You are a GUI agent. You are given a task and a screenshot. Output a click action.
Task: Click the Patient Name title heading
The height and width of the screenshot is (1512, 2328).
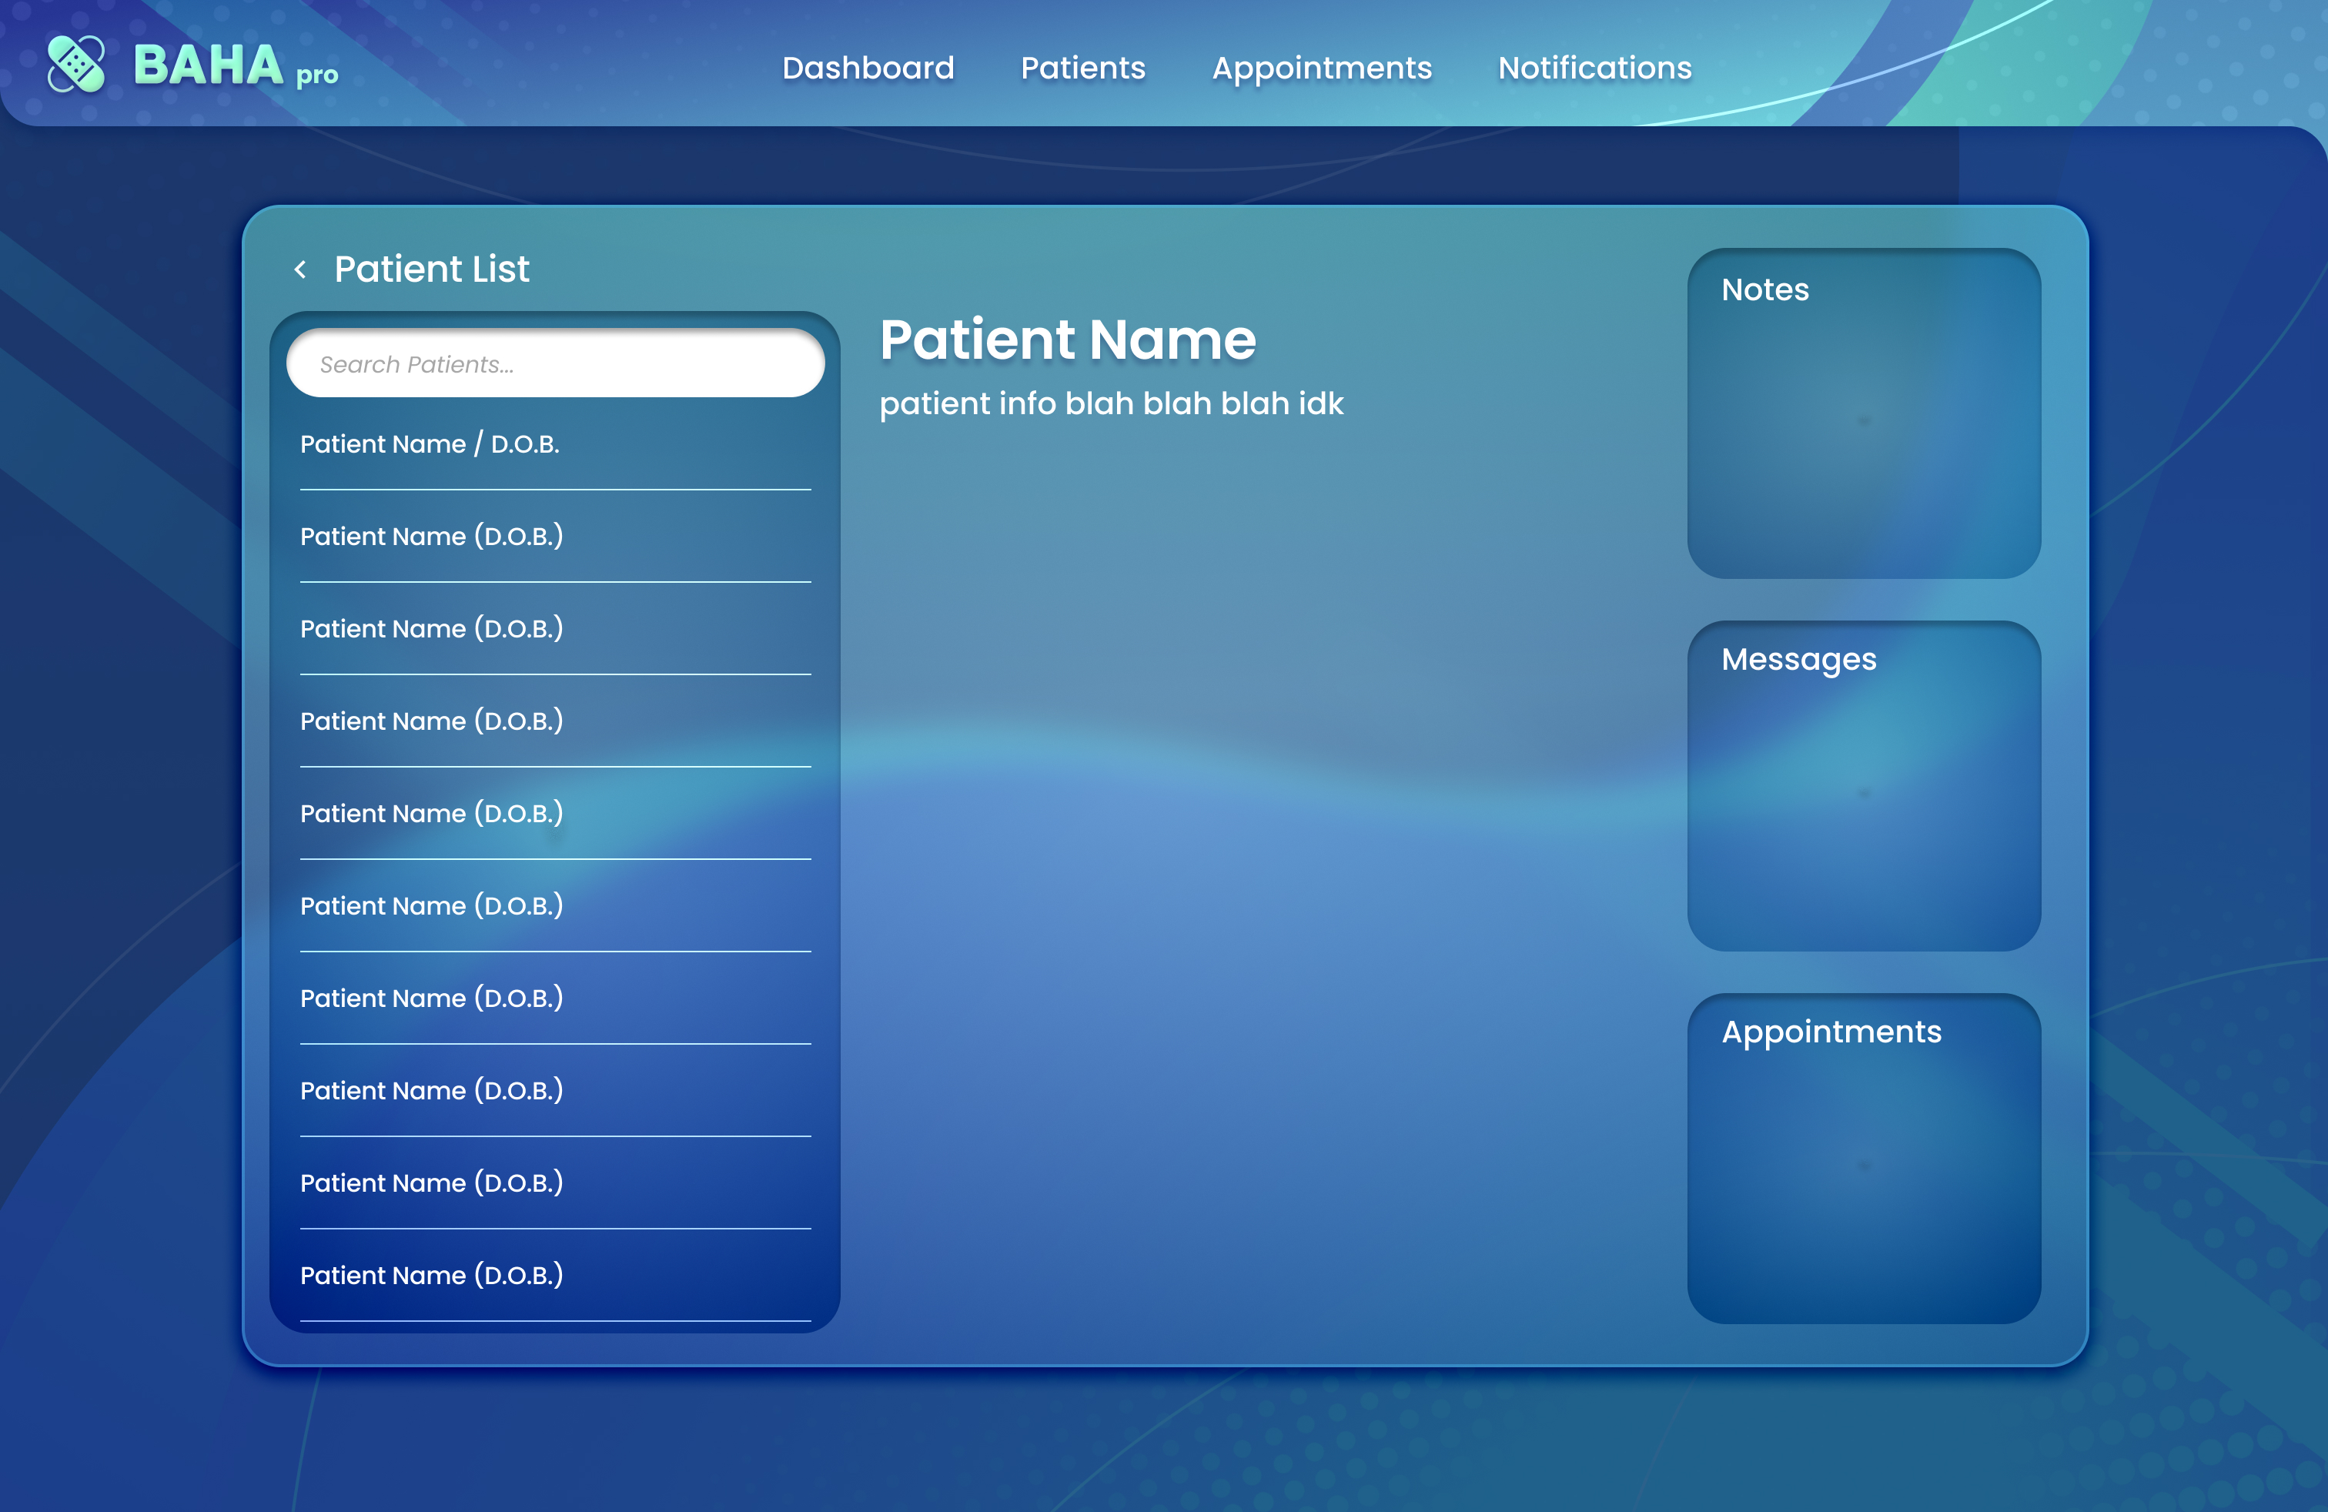(1067, 340)
